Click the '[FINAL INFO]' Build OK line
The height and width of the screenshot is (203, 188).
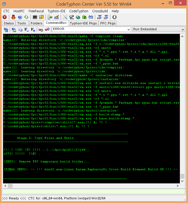click(91, 169)
